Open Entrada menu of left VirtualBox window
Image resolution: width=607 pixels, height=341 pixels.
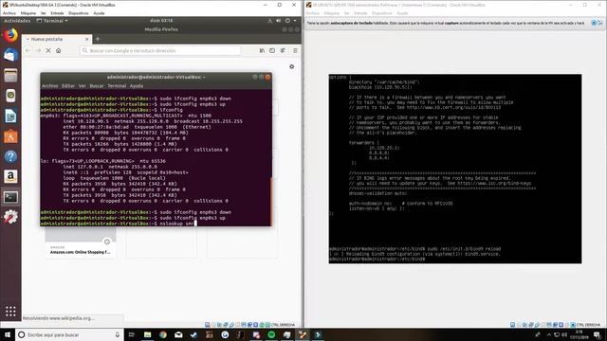pos(57,13)
